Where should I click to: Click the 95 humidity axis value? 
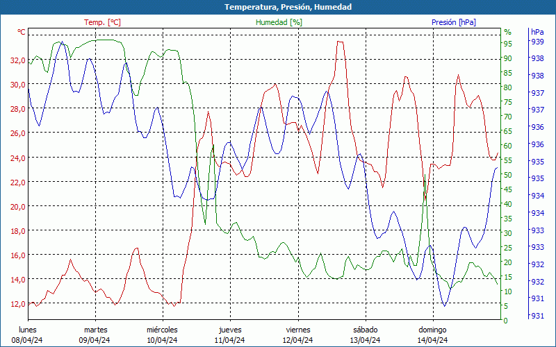click(x=508, y=44)
